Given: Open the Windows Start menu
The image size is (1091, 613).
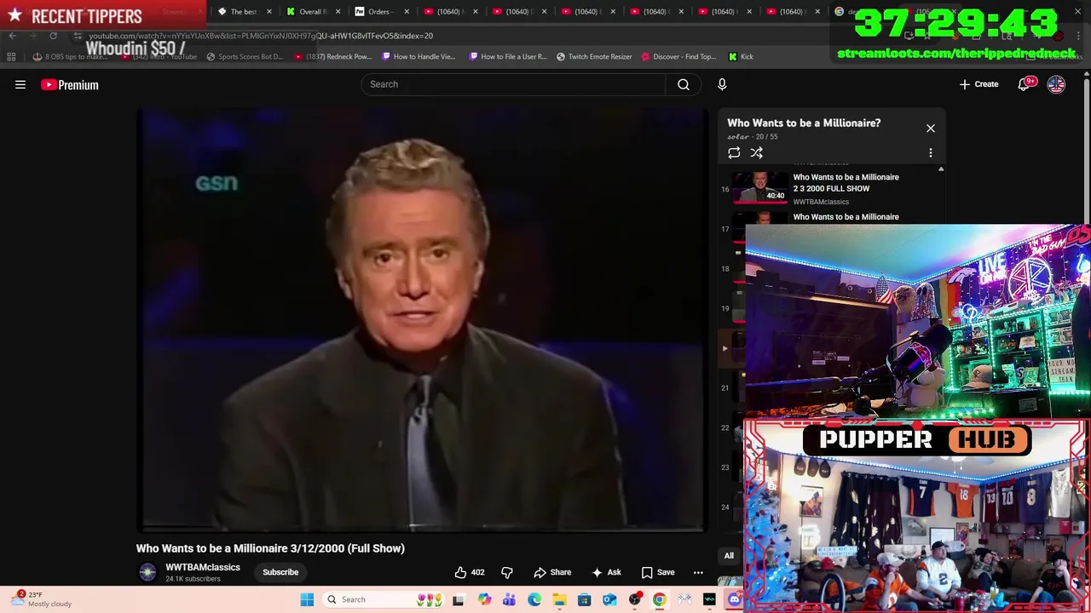Looking at the screenshot, I should pyautogui.click(x=307, y=599).
